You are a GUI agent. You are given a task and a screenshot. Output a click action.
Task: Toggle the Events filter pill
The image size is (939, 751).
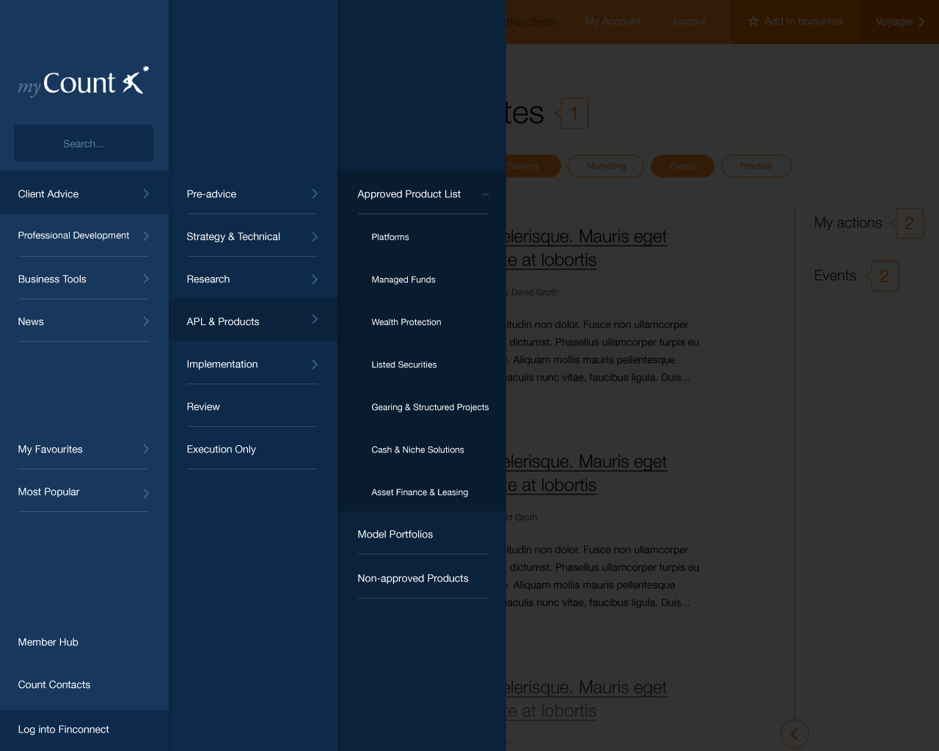682,166
